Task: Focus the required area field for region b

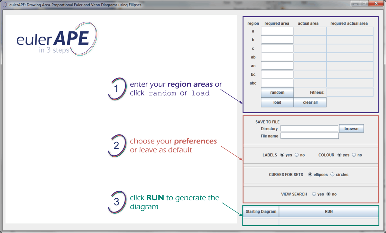Action: pos(277,40)
